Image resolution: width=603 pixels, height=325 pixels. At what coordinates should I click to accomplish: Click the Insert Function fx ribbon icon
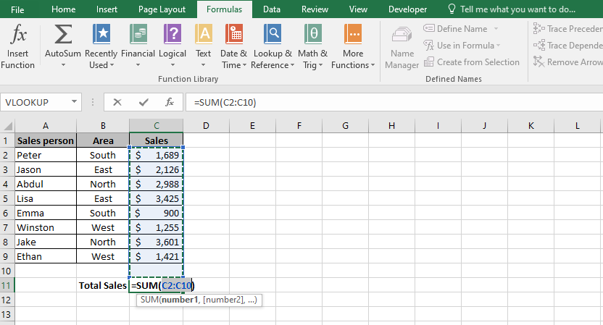(x=18, y=35)
